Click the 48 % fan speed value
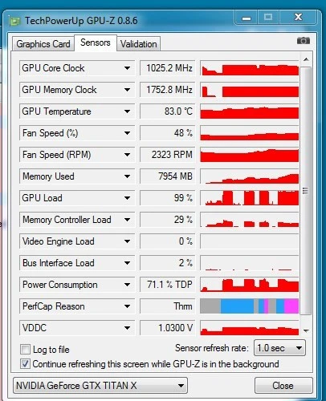The image size is (326, 401). [x=168, y=133]
